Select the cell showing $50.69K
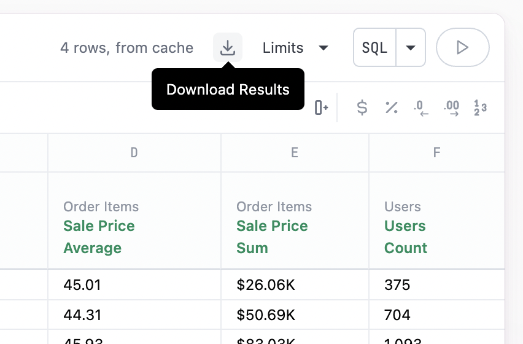The width and height of the screenshot is (523, 344). [295, 316]
